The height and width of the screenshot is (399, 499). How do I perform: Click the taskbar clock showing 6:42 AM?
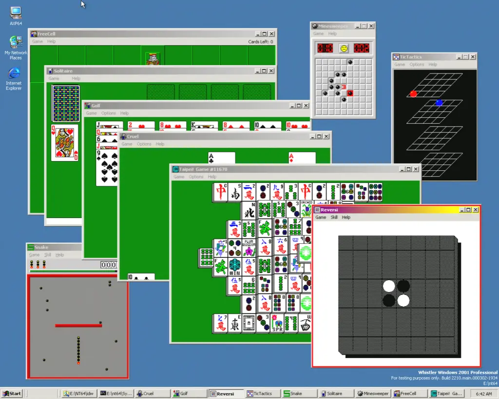pyautogui.click(x=484, y=394)
